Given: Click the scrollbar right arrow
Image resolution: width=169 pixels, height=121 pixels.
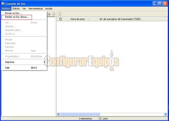Looking at the screenshot, I should point(165,114).
